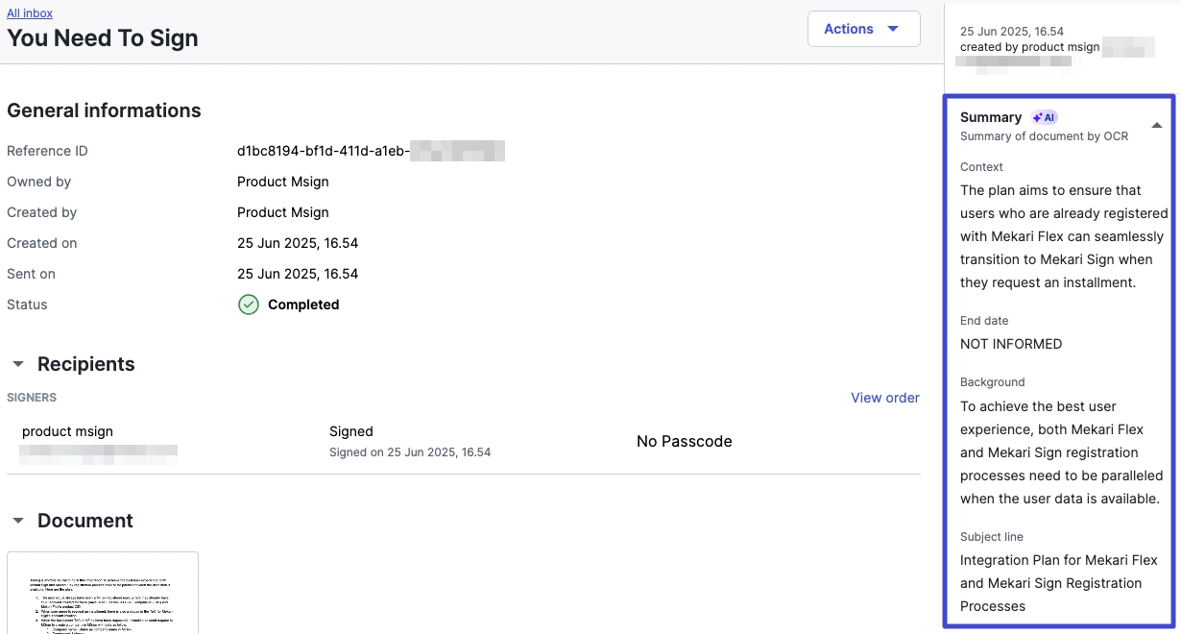
Task: Collapse the Recipients section arrow
Action: [x=18, y=364]
